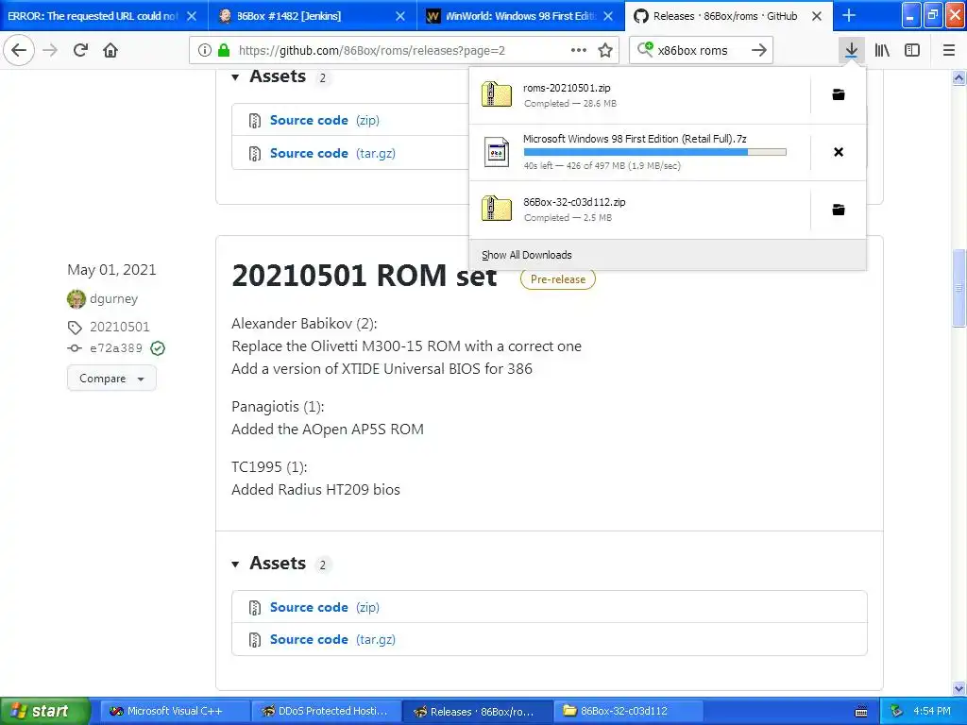The image size is (967, 725).
Task: Click the 86Box-32-c03d112.zip file icon
Action: (497, 209)
